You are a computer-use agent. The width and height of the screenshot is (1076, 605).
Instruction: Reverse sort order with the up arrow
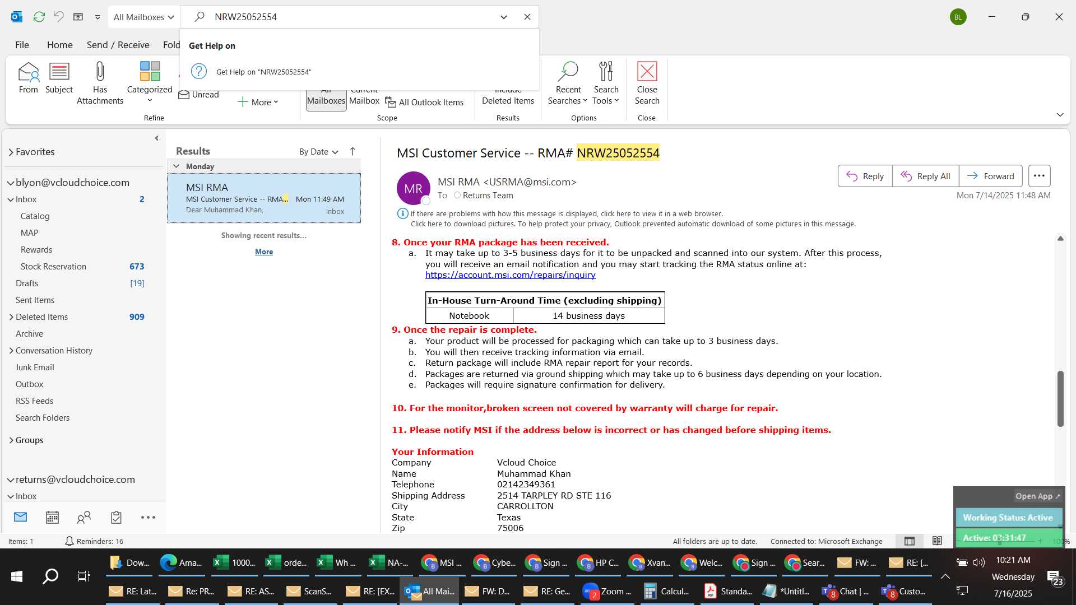click(x=353, y=151)
